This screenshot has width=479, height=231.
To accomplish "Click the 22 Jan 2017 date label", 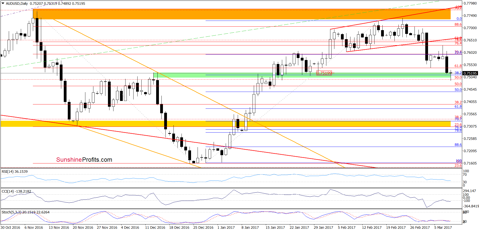I will click(x=299, y=227).
